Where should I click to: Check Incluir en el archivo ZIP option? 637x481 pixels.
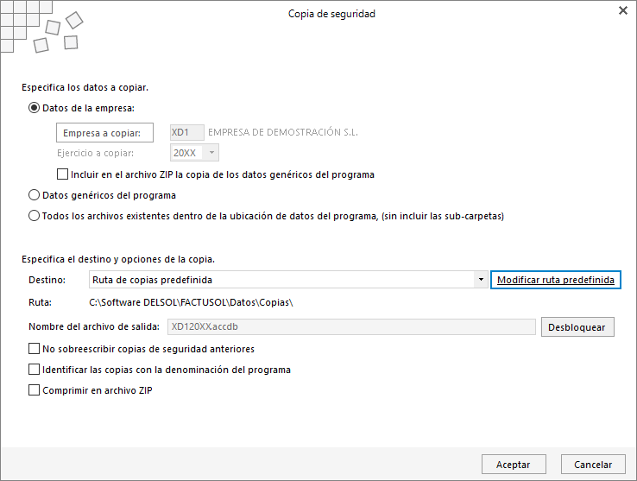[x=62, y=174]
